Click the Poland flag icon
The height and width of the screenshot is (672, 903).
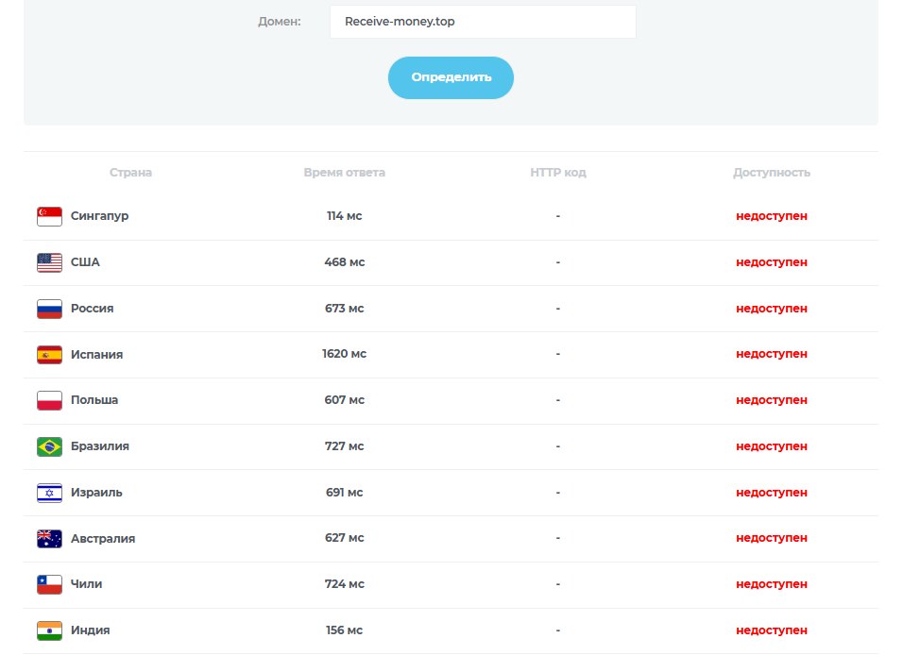[x=49, y=400]
